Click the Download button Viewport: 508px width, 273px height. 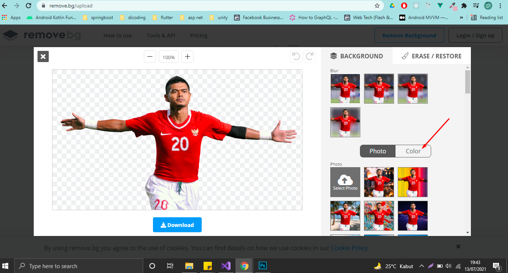(x=177, y=225)
